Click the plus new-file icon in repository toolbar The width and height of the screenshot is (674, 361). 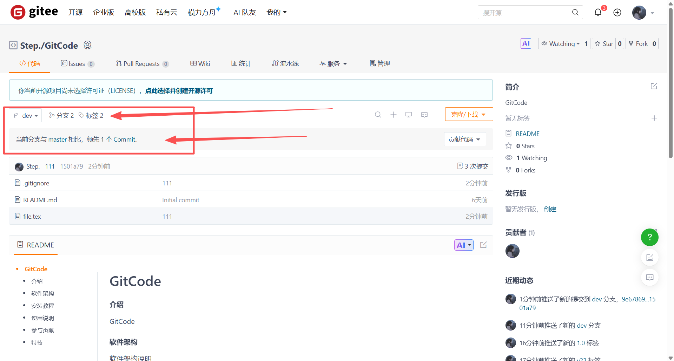point(394,115)
